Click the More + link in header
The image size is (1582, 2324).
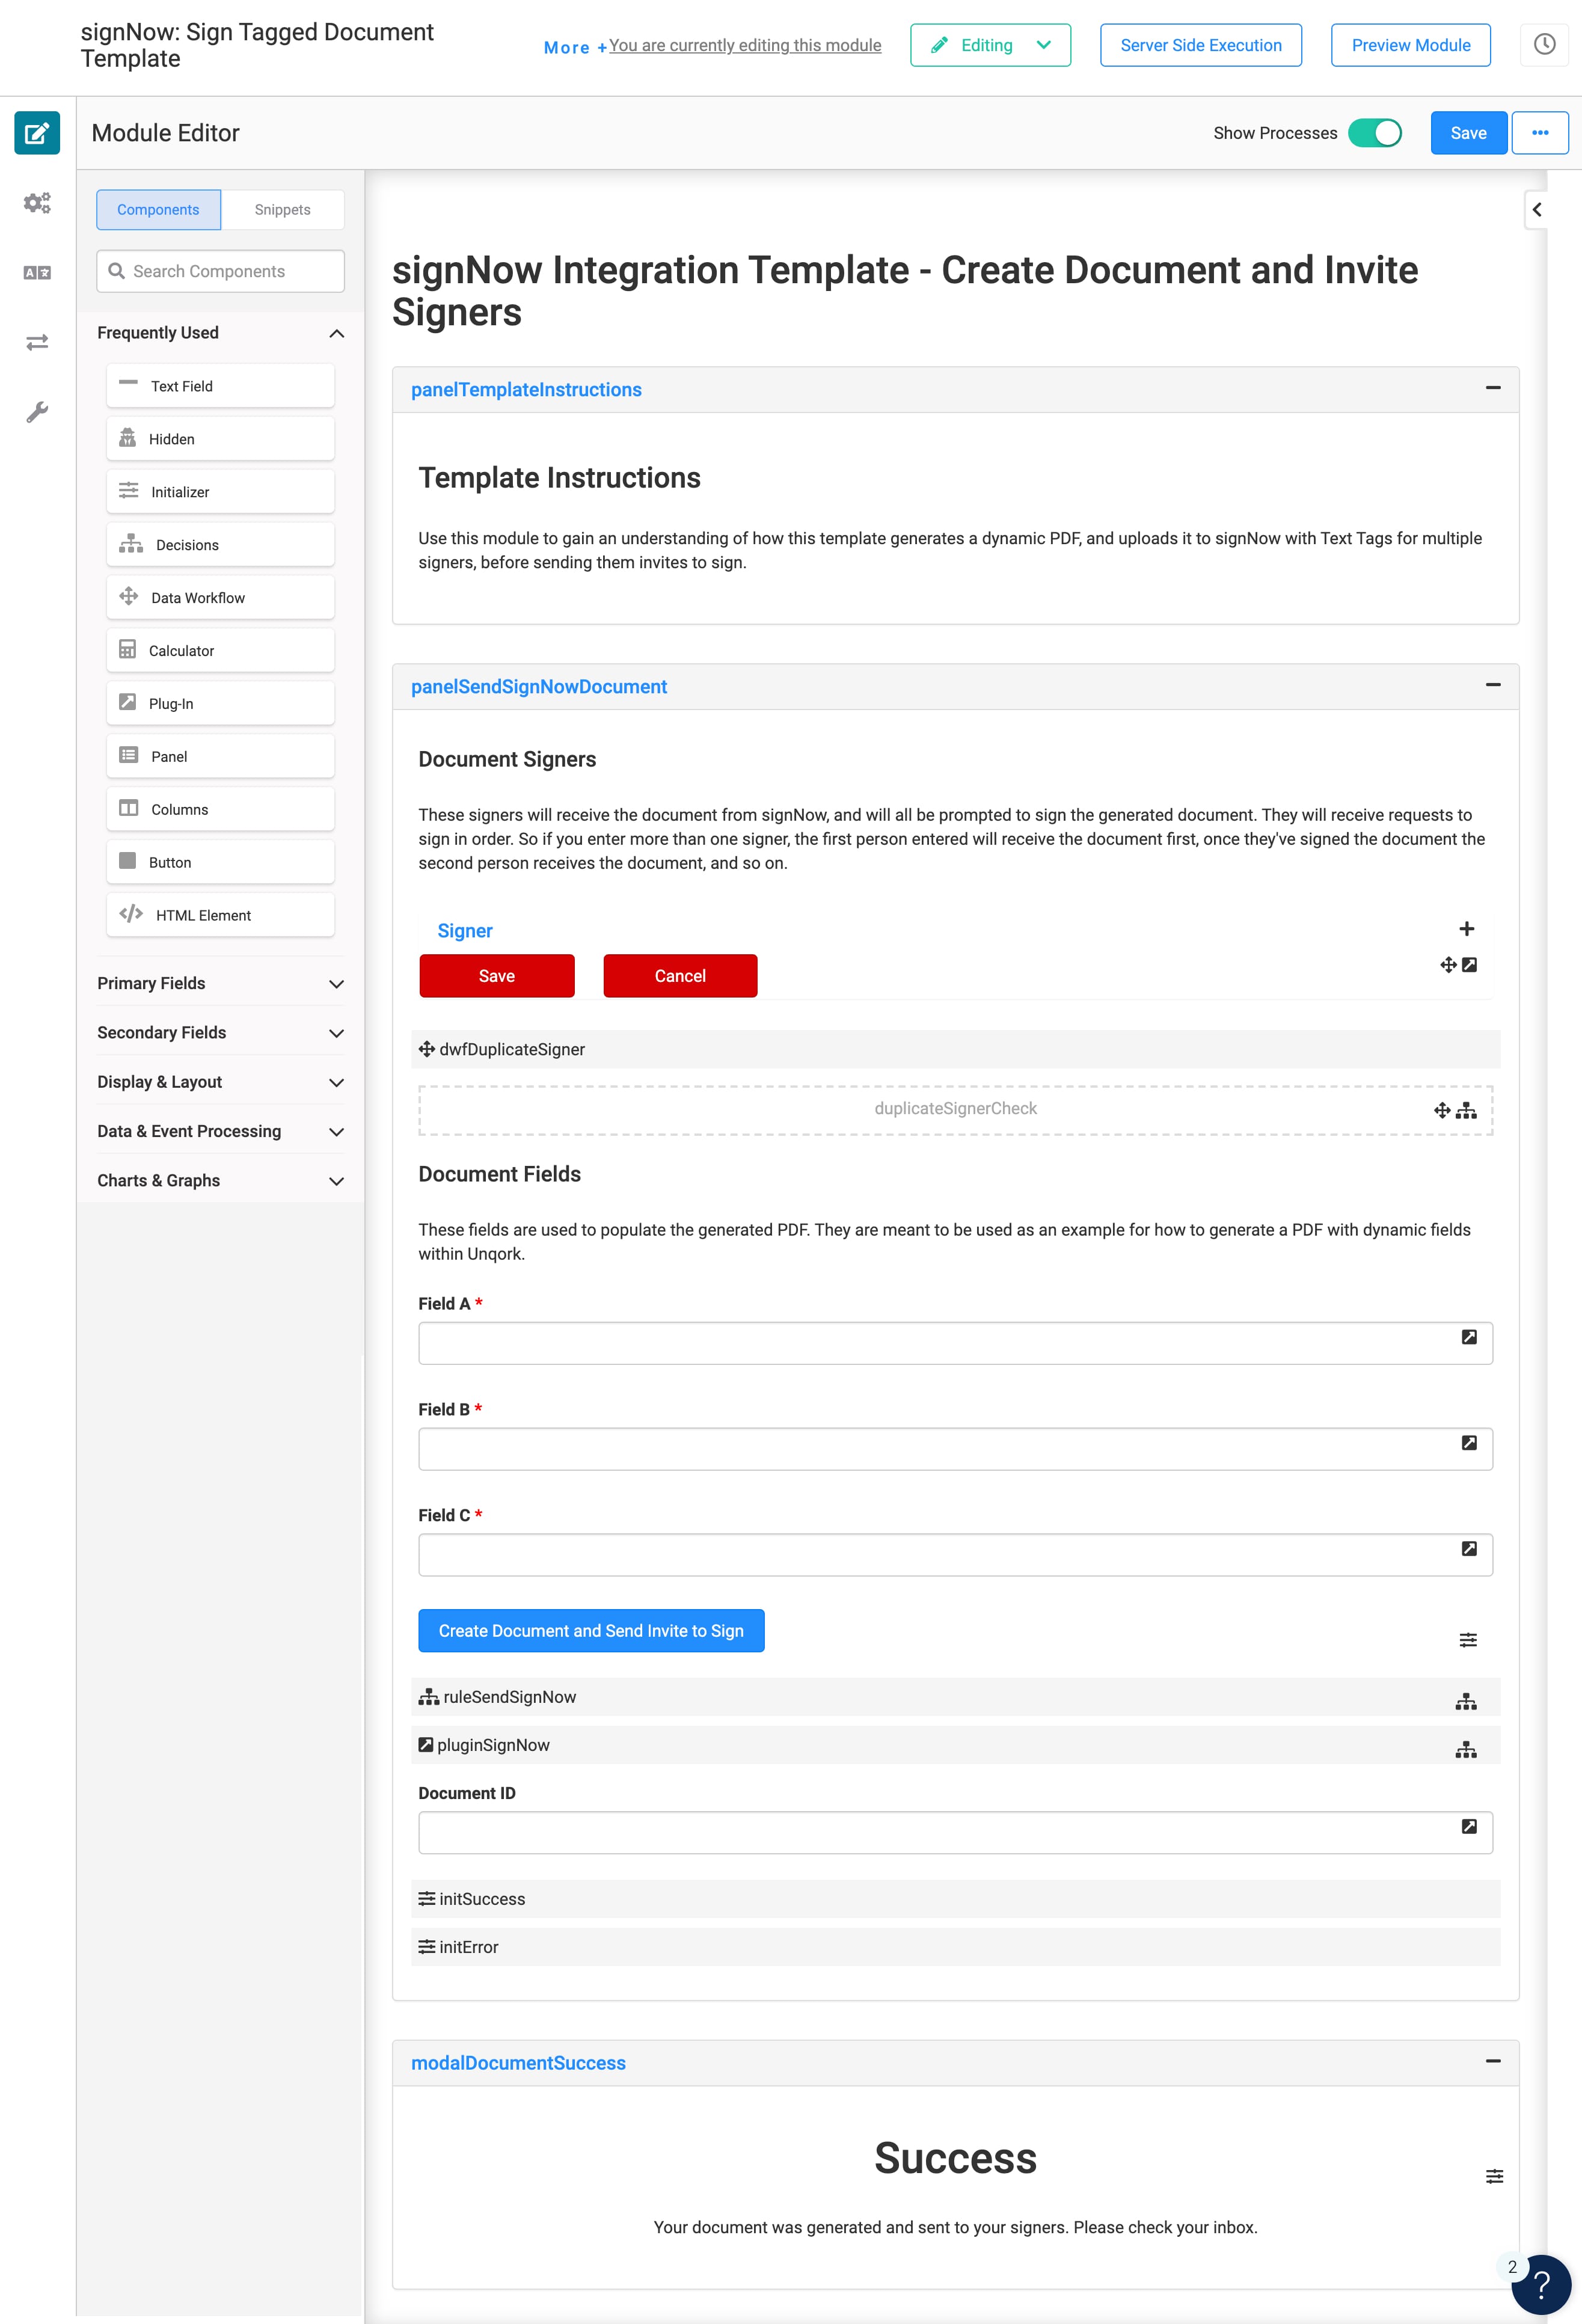pos(575,48)
